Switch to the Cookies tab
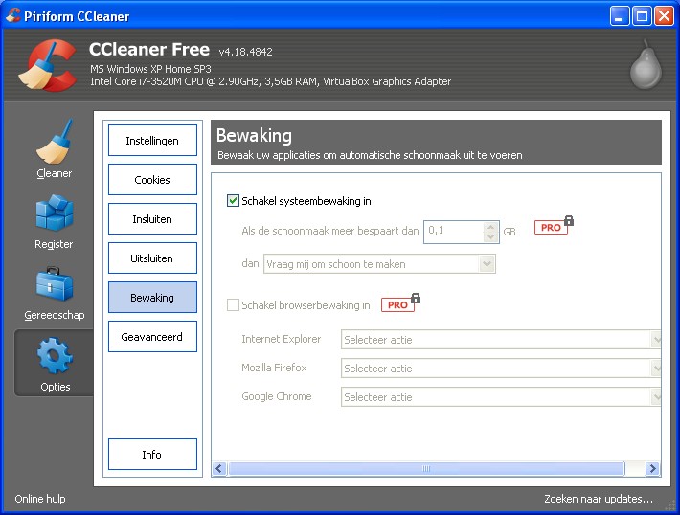680x515 pixels. pos(152,180)
